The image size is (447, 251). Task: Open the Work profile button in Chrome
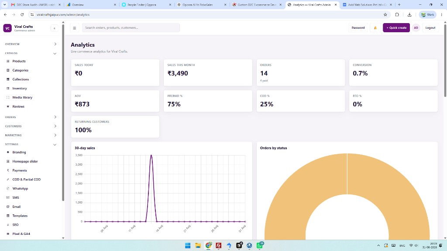[x=428, y=14]
